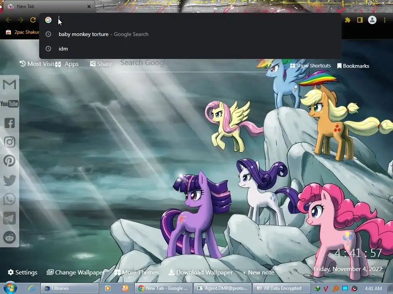Open Telegram from the page sidebar
The height and width of the screenshot is (294, 393).
pos(10,218)
